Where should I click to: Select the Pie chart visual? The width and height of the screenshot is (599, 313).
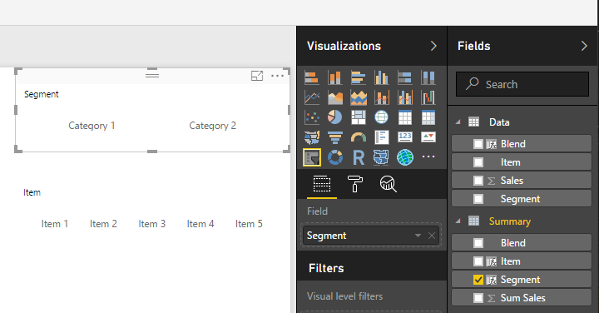pos(335,117)
